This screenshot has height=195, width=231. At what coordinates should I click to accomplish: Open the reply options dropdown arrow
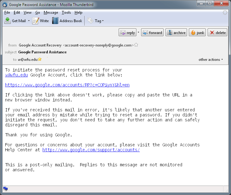tap(138, 32)
